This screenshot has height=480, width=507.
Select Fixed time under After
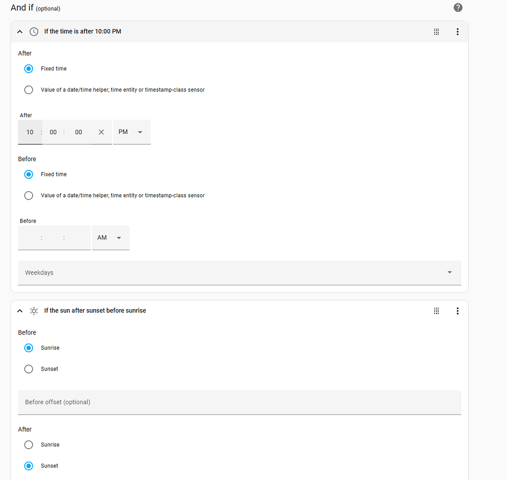point(29,68)
